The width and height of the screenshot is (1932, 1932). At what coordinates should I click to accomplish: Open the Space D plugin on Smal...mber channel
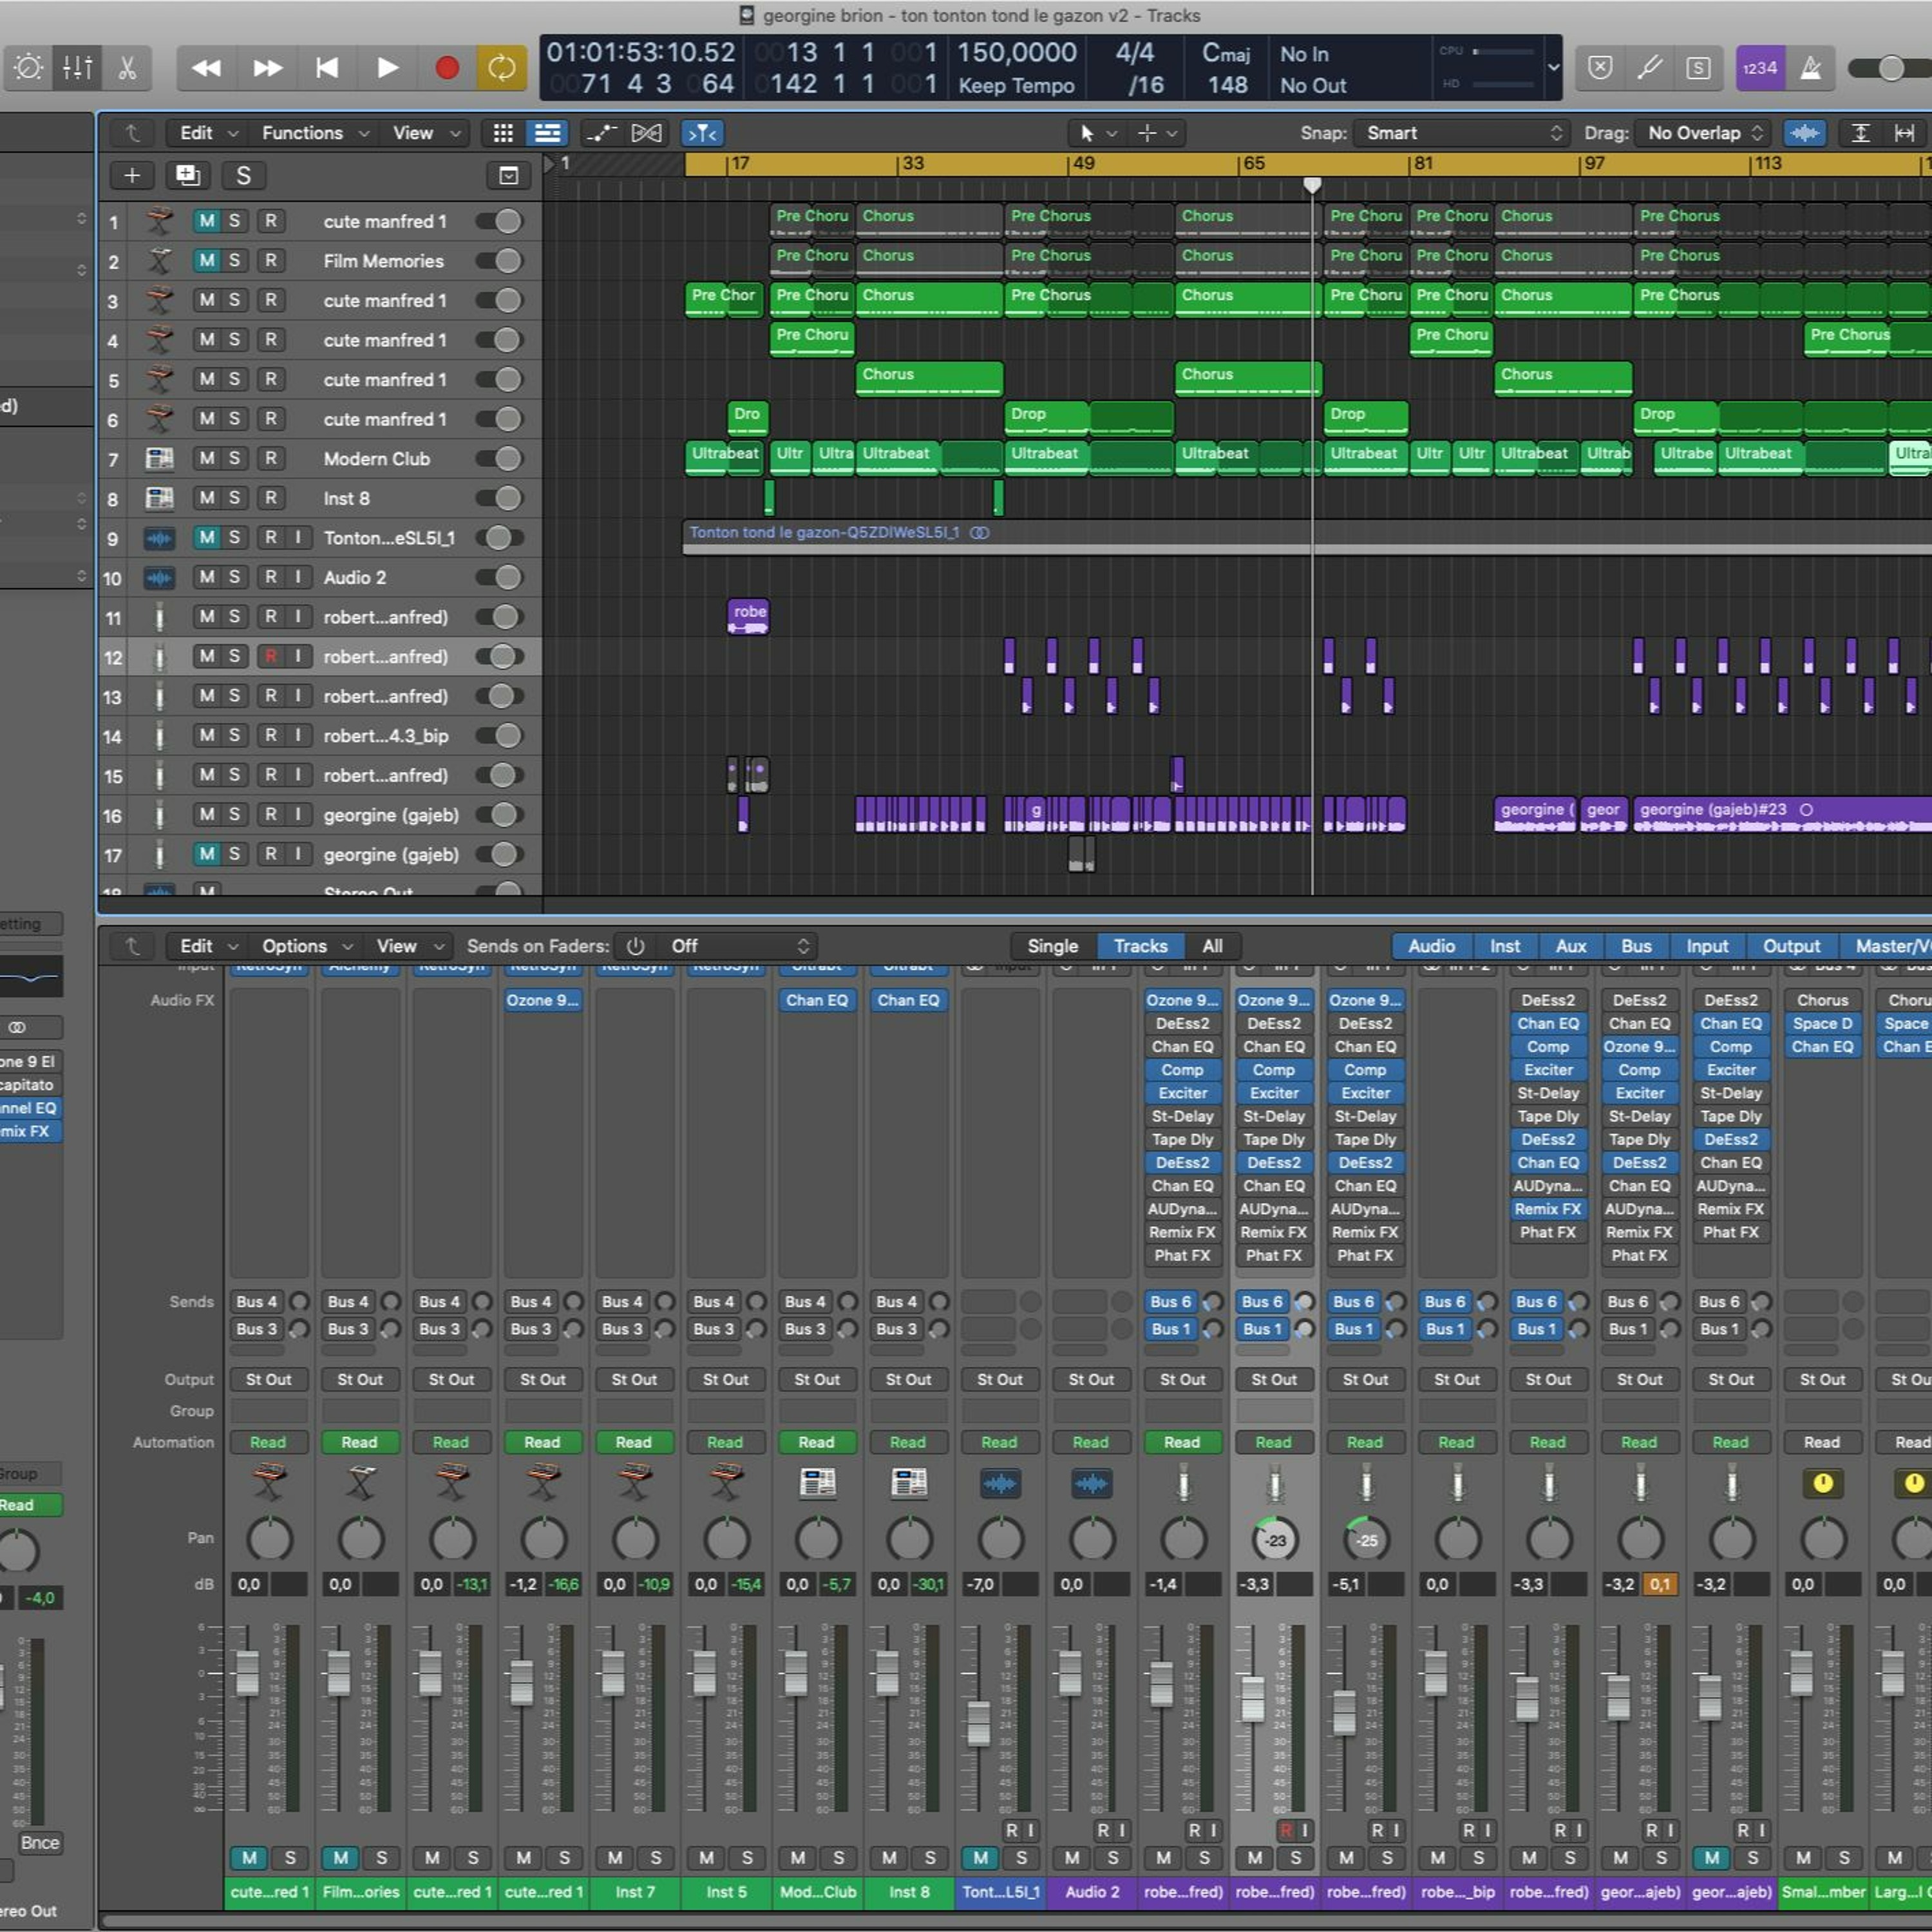(1822, 1023)
